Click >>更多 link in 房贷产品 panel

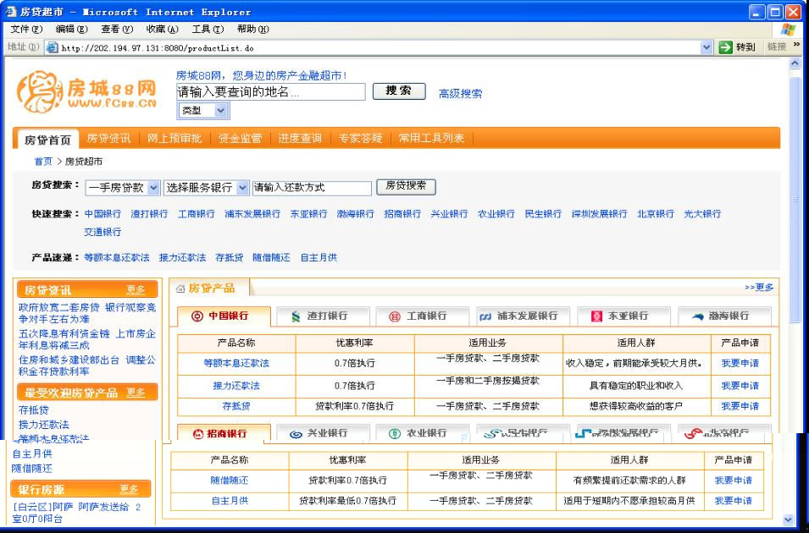click(x=759, y=287)
